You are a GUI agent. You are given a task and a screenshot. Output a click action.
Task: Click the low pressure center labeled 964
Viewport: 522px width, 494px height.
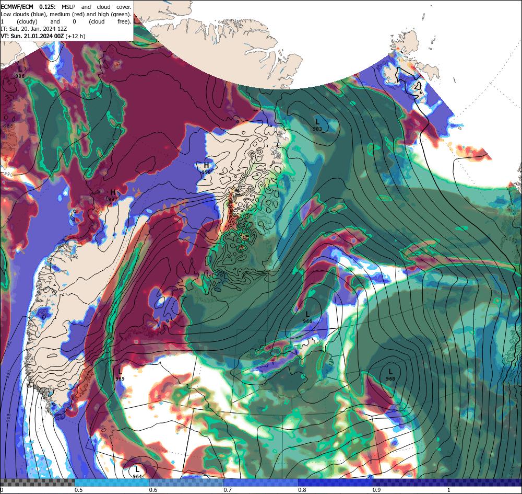[x=137, y=473]
